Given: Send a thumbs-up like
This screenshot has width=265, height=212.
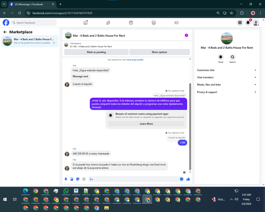Looking at the screenshot, I should (188, 179).
